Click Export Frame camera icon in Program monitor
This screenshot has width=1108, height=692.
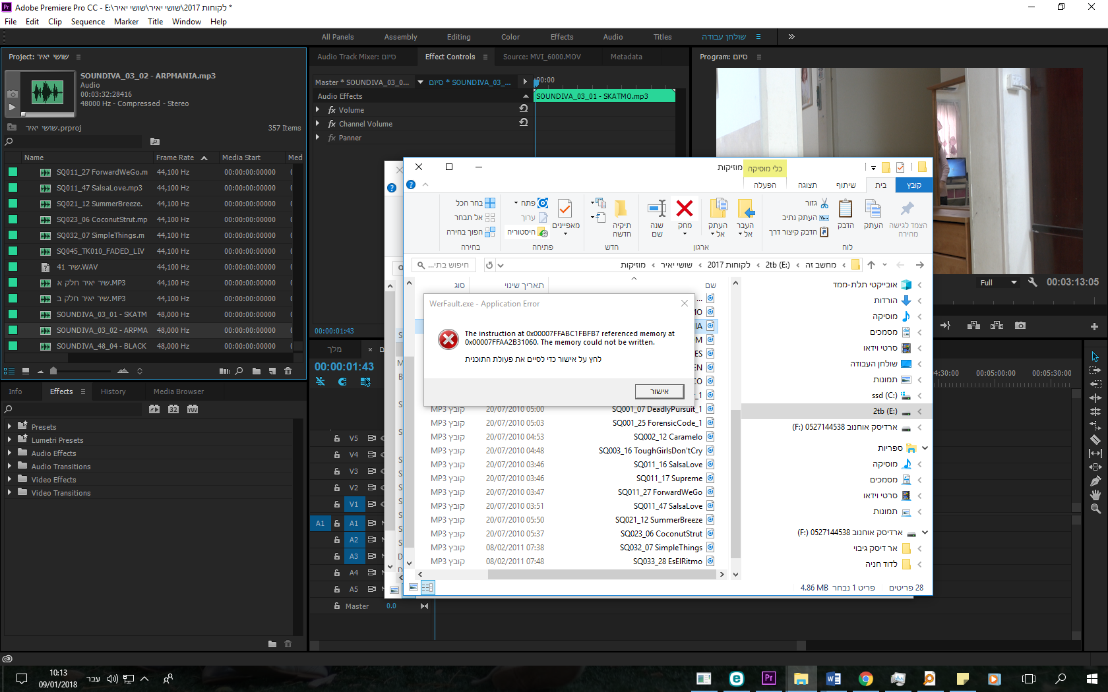(1020, 326)
